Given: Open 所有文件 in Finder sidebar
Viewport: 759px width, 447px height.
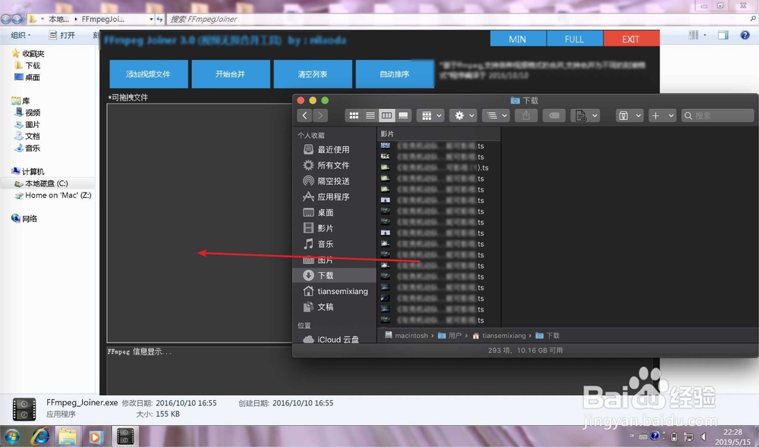Looking at the screenshot, I should click(334, 165).
